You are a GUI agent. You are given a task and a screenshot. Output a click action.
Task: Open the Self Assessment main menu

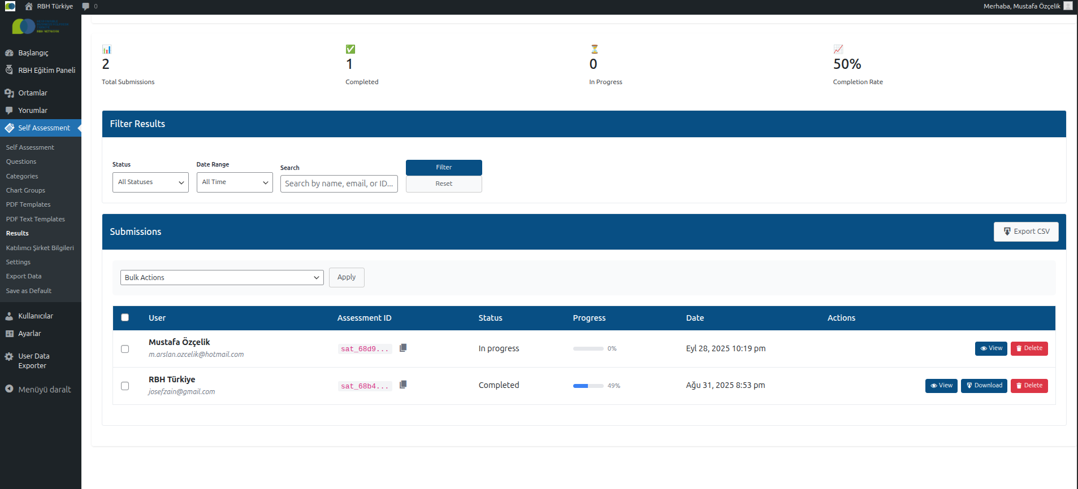click(41, 128)
